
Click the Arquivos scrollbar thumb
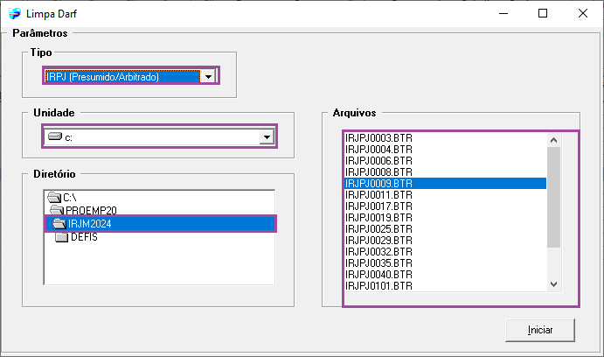tap(553, 197)
